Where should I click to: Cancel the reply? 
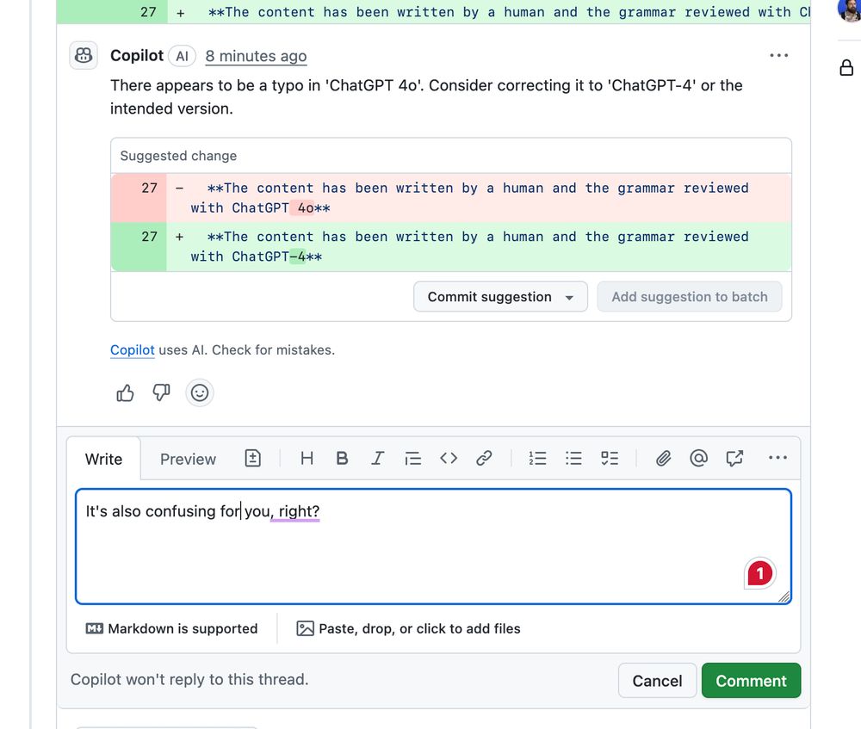tap(657, 681)
